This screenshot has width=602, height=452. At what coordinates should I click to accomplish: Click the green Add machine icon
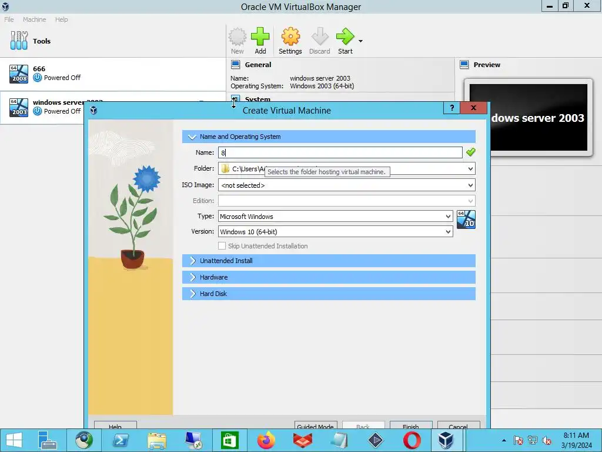pos(260,41)
